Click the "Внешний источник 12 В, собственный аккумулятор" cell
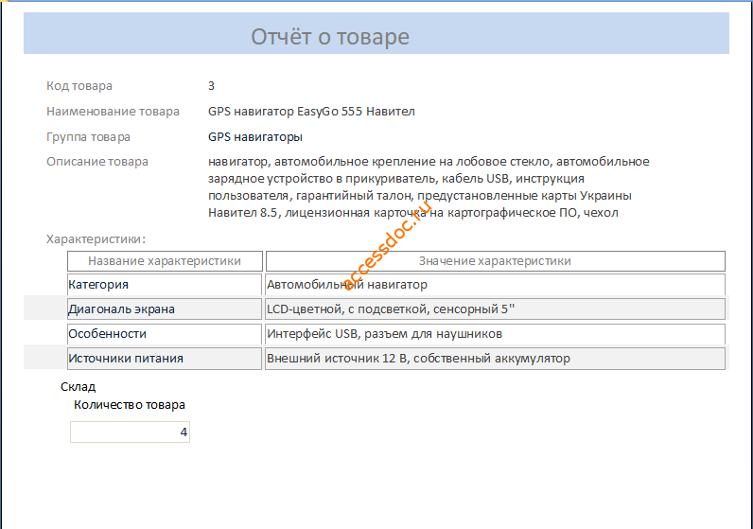 coord(495,359)
